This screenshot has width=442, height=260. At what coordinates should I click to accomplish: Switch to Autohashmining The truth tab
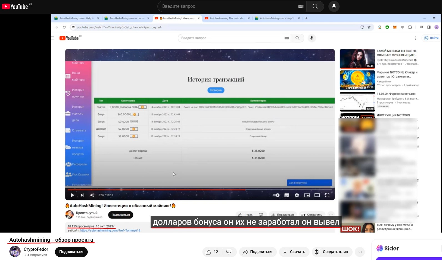tap(227, 18)
